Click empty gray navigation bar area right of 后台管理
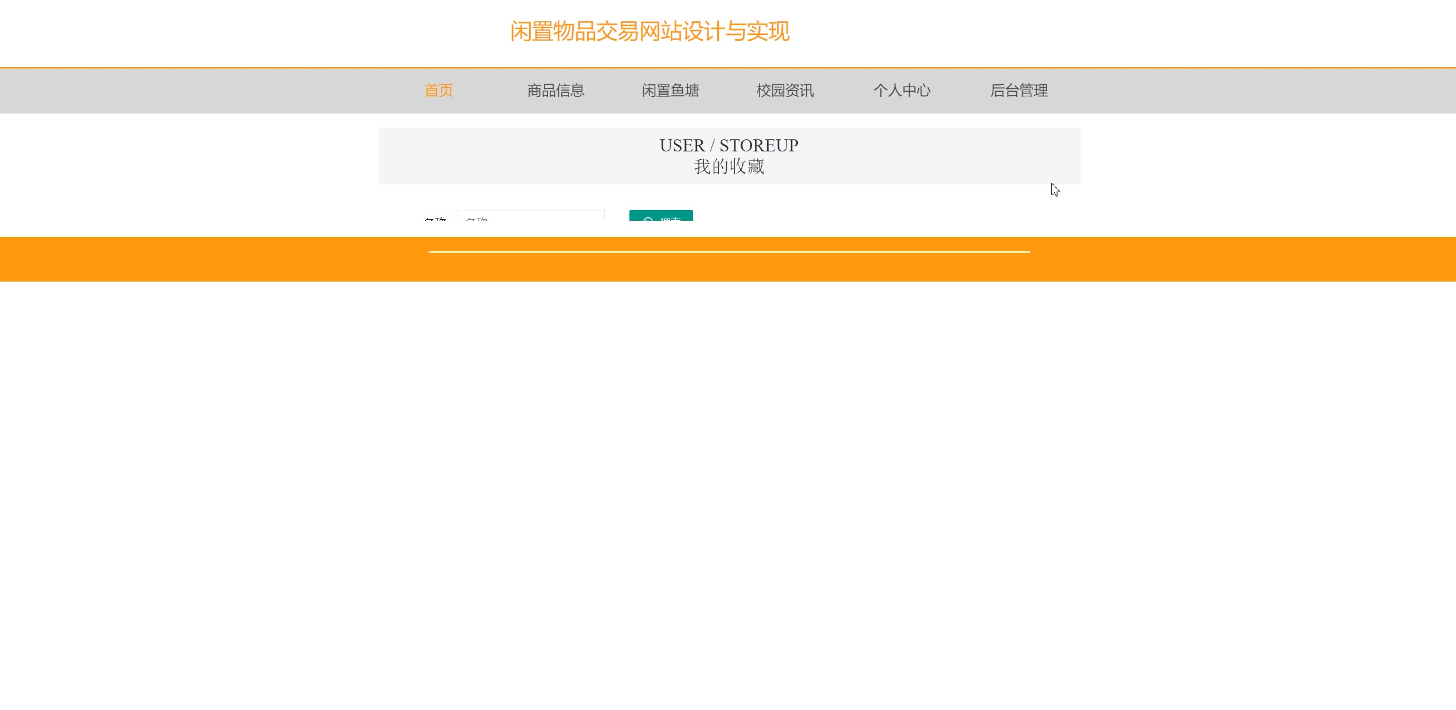This screenshot has width=1456, height=710. click(1261, 91)
